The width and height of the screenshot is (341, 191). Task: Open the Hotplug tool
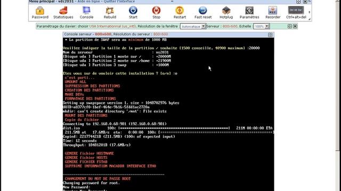[x=226, y=13]
